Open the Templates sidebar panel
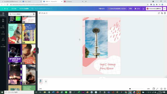This screenshot has width=167, height=94. coord(3,14)
